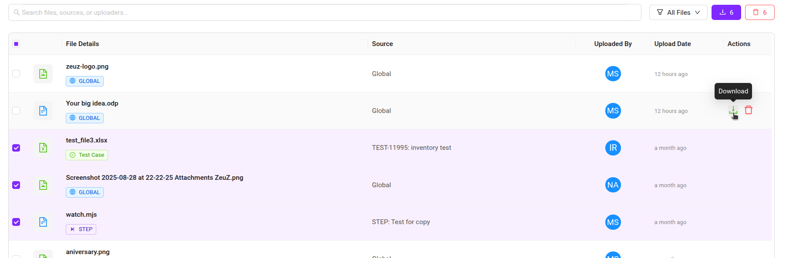Select the zeuz-logo.png checkbox
This screenshot has height=258, width=786.
(16, 74)
